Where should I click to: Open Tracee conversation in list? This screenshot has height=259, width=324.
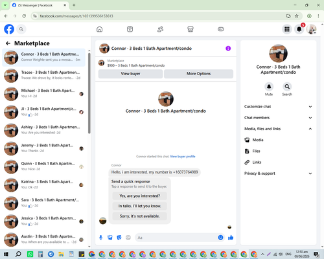point(43,76)
